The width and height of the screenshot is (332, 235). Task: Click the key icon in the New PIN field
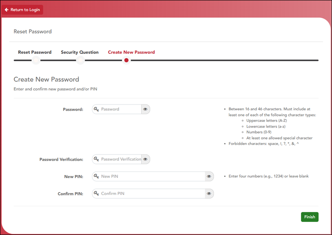tap(96, 176)
